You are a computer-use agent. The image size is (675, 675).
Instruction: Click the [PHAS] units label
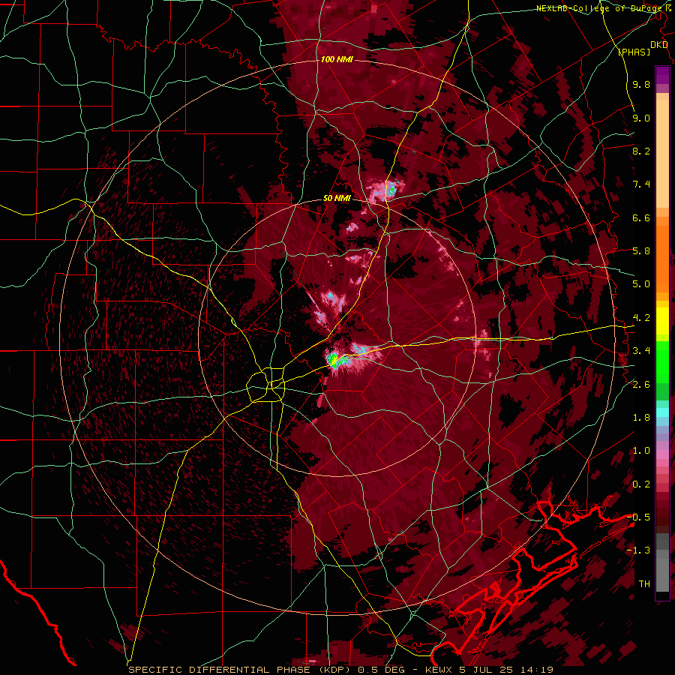click(x=634, y=52)
